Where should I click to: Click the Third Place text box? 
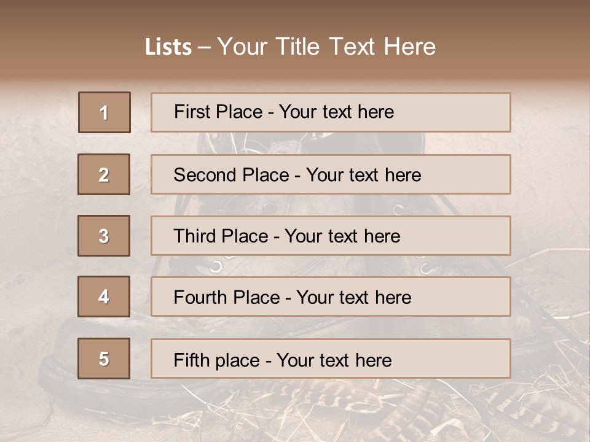[331, 236]
